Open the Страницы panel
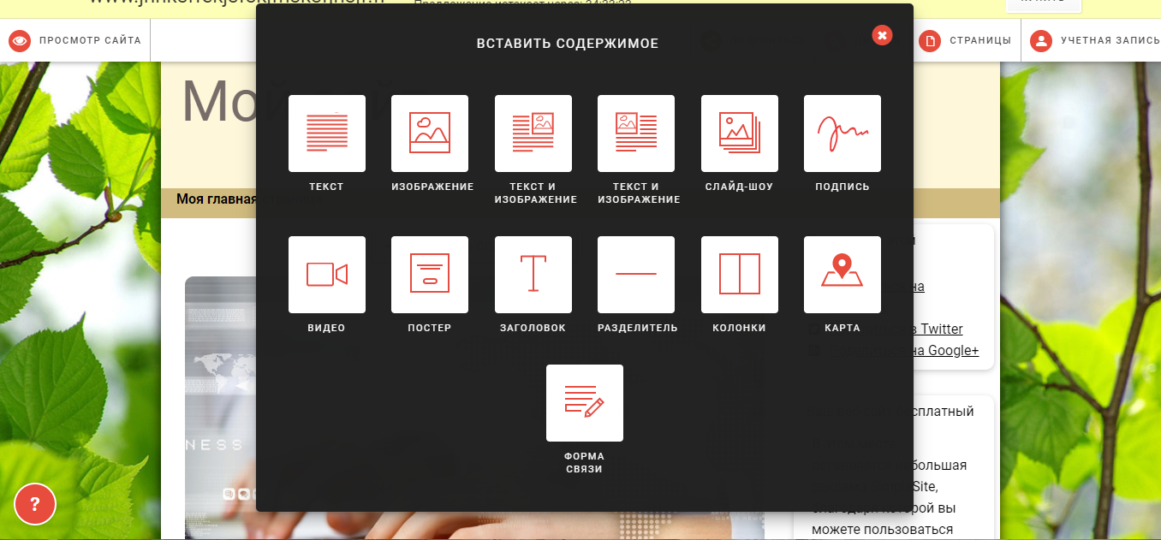The width and height of the screenshot is (1161, 540). (x=966, y=39)
